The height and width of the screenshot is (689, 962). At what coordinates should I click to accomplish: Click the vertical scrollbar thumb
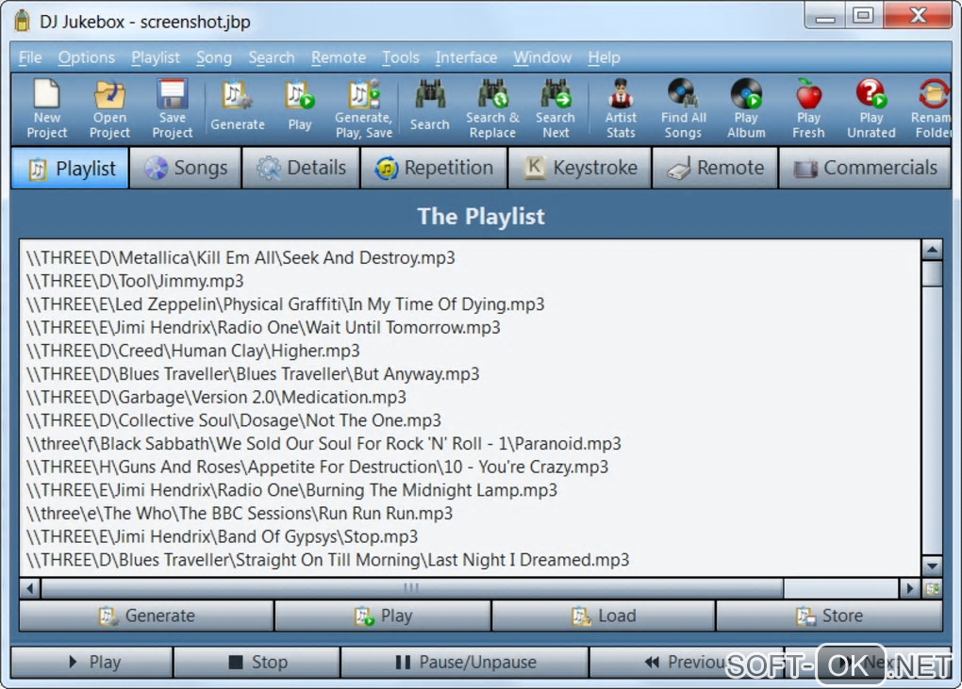click(932, 273)
